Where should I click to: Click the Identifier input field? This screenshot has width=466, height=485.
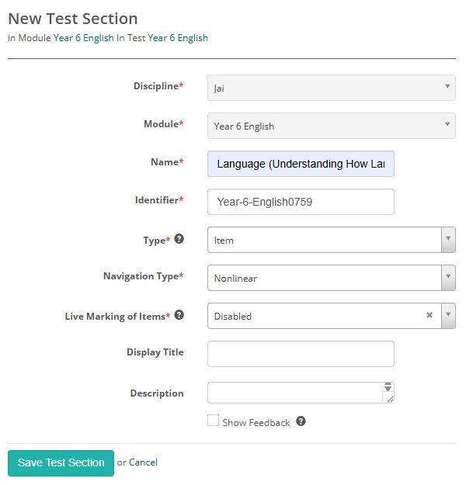[301, 202]
